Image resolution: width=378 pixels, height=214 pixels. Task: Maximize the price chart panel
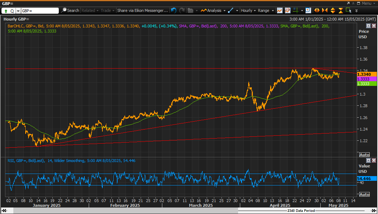pyautogui.click(x=368, y=26)
